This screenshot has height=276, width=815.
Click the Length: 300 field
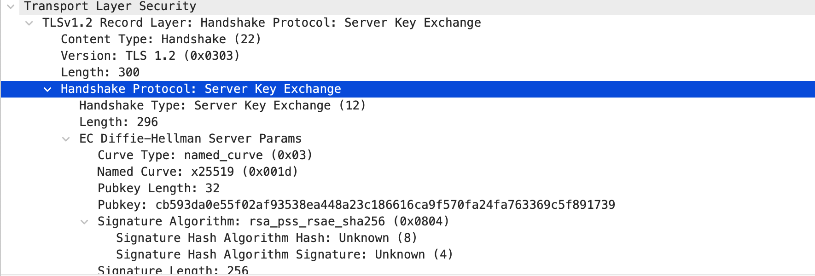pyautogui.click(x=100, y=73)
